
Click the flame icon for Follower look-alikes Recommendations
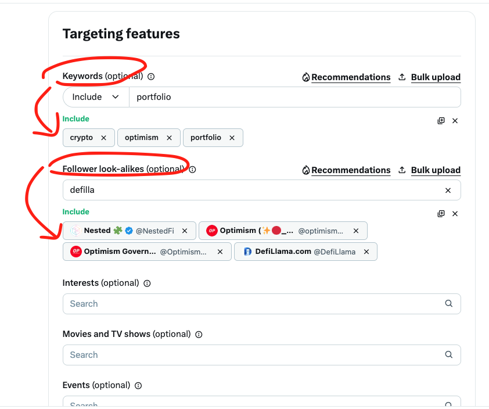pyautogui.click(x=306, y=170)
